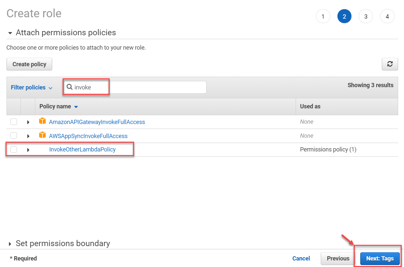Click Cancel to abandon role creation
404x267 pixels.
[x=301, y=258]
